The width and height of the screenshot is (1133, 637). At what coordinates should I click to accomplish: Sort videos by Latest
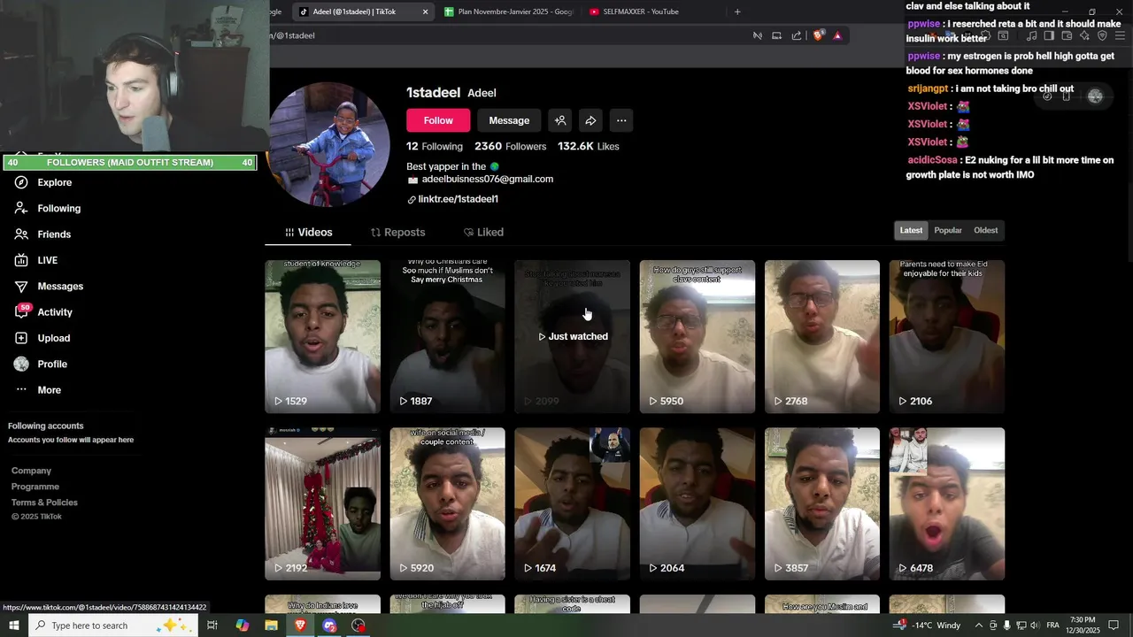tap(911, 230)
